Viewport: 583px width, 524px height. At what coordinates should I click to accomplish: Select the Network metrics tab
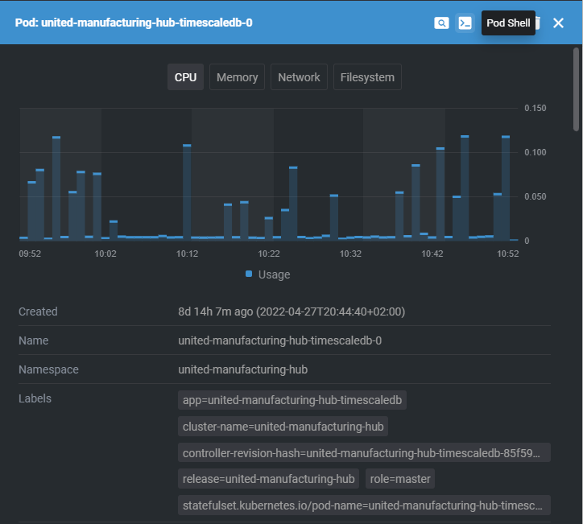pos(299,77)
